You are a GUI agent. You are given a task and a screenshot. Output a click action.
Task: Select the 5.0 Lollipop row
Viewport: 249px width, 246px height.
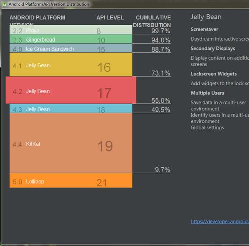pyautogui.click(x=71, y=181)
